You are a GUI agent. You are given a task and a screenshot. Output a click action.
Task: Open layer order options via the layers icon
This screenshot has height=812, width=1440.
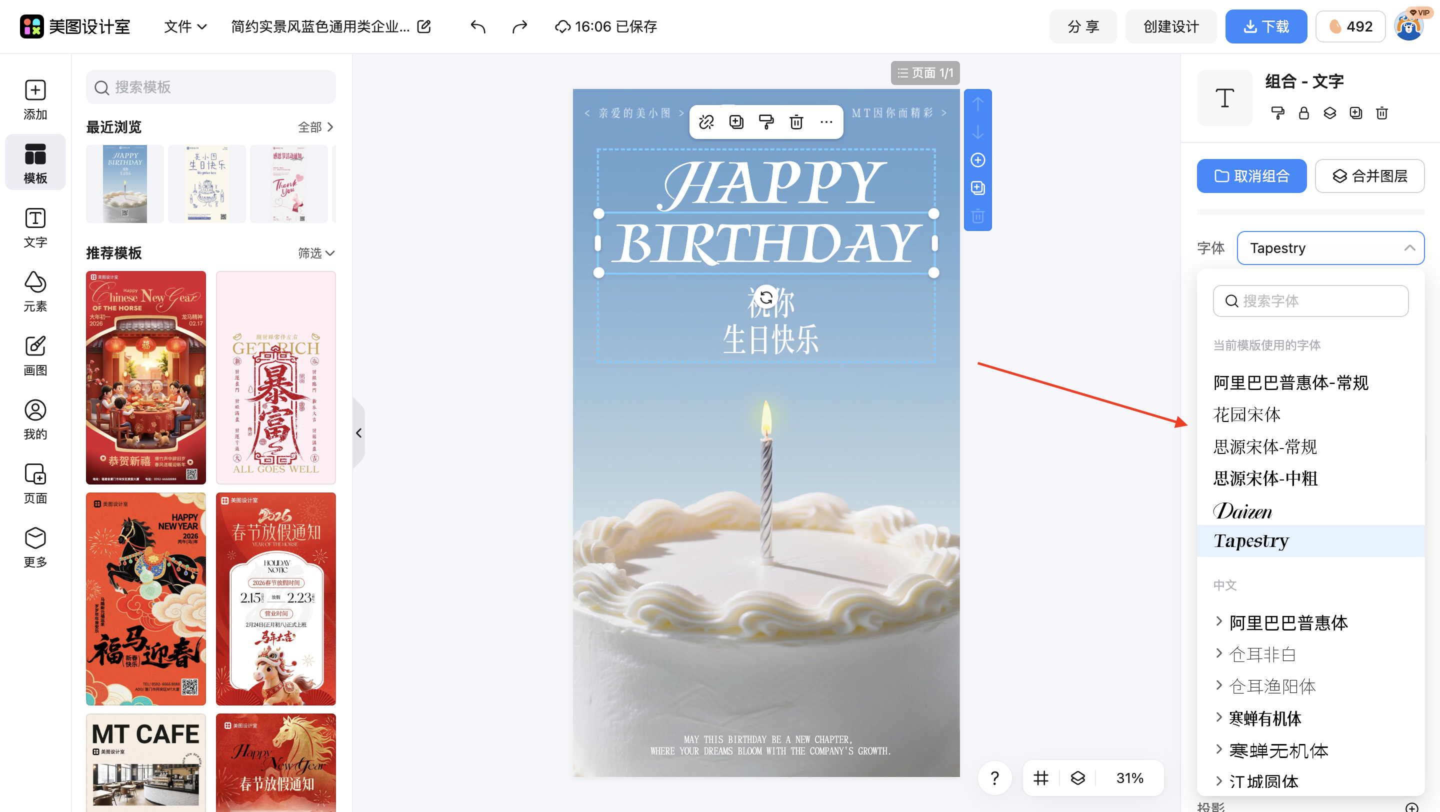click(1329, 113)
